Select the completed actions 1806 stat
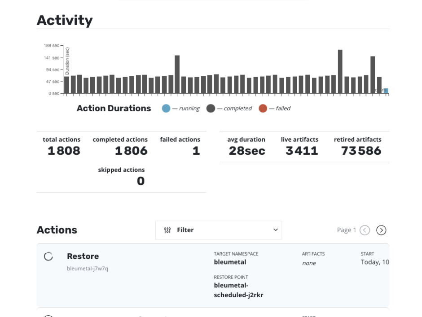Image resolution: width=422 pixels, height=317 pixels. [131, 151]
